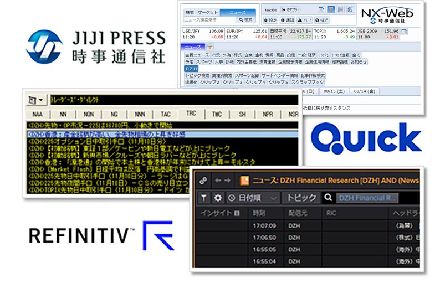Open the 日付順 sort dropdown
Image resolution: width=440 pixels, height=283 pixels.
pyautogui.click(x=252, y=198)
